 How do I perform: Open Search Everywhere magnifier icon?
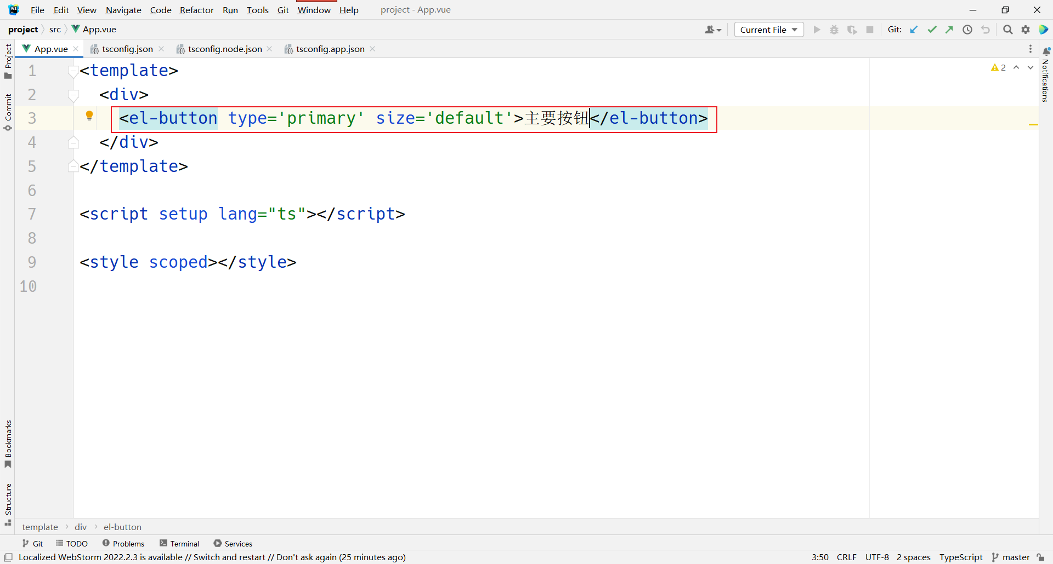click(1007, 30)
